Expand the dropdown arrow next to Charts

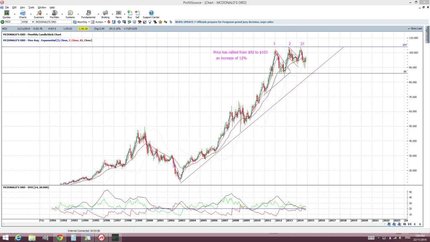point(30,14)
